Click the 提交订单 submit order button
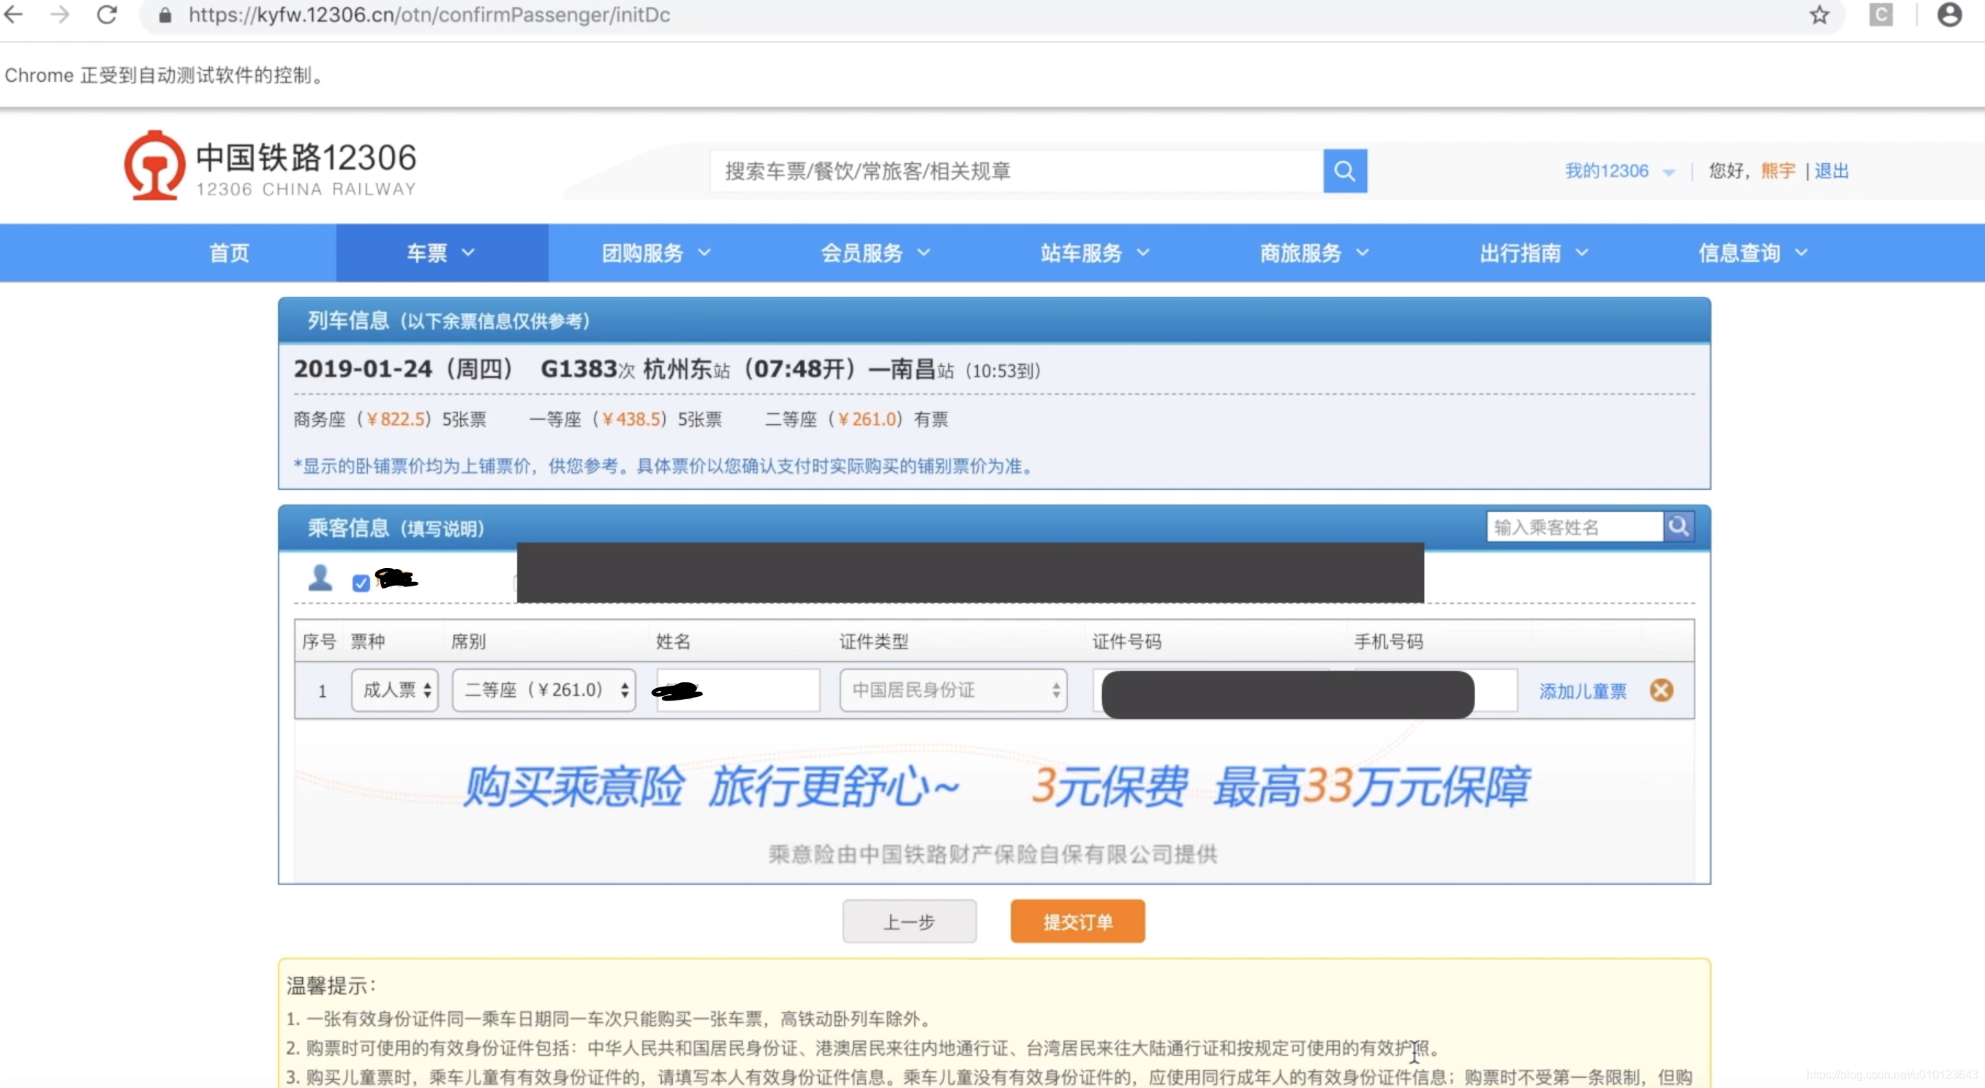The width and height of the screenshot is (1985, 1088). coord(1077,921)
